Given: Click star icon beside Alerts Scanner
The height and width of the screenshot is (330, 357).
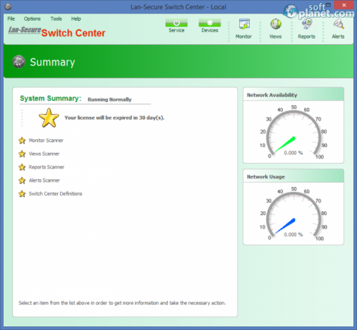Looking at the screenshot, I should pos(22,181).
